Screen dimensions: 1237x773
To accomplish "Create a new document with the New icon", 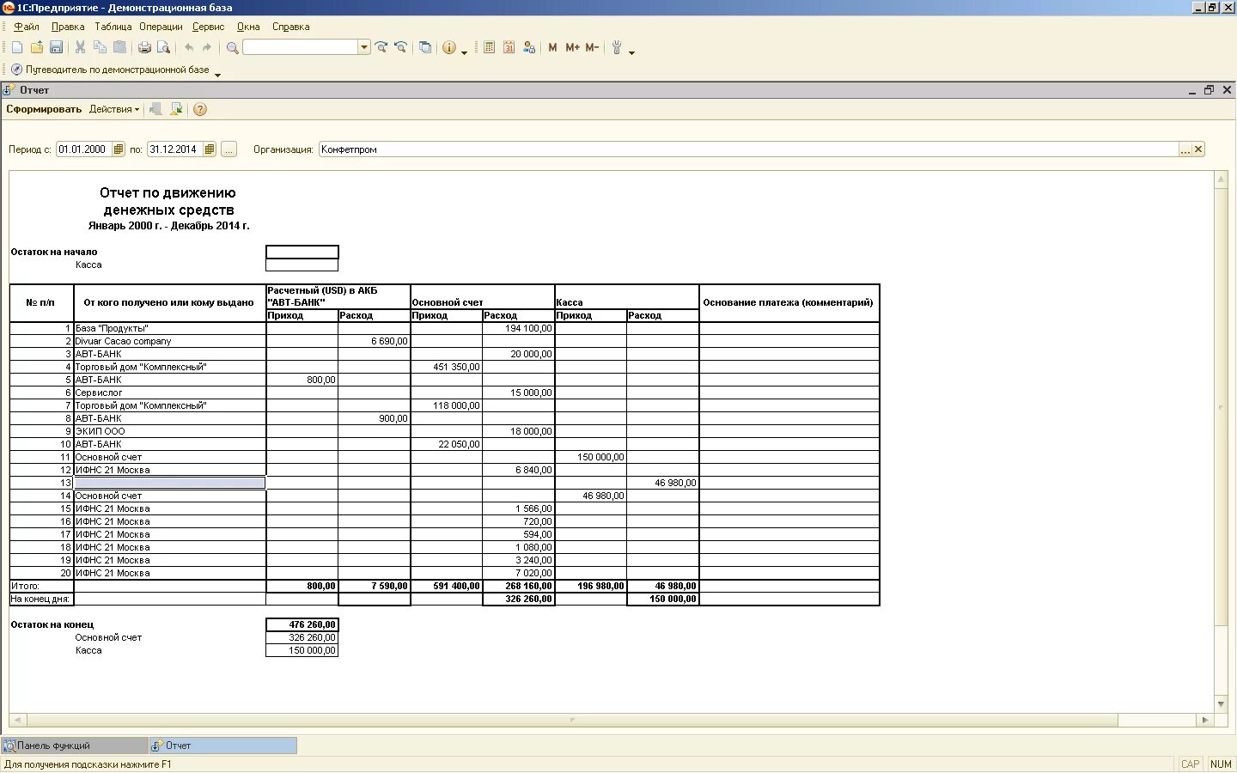I will (x=17, y=48).
